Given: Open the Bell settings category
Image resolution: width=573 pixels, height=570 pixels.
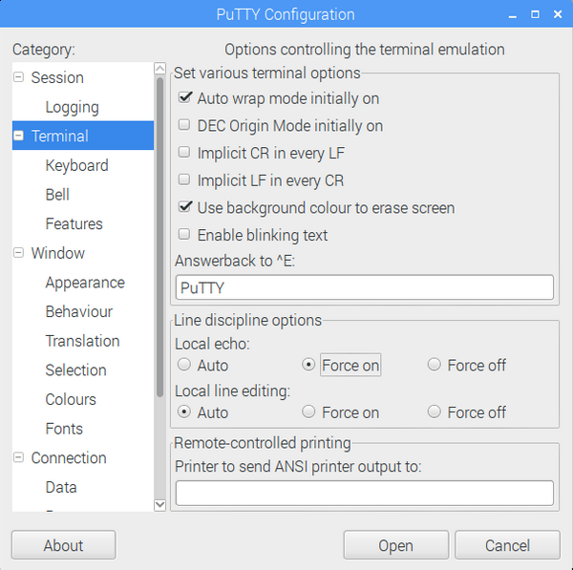Looking at the screenshot, I should click(x=57, y=195).
